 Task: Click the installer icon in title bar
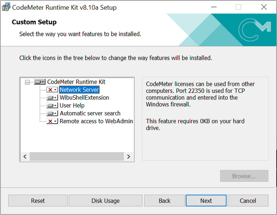click(x=6, y=7)
